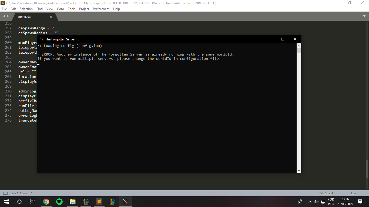
Task: Click the console scrollbar up arrow
Action: point(299,46)
